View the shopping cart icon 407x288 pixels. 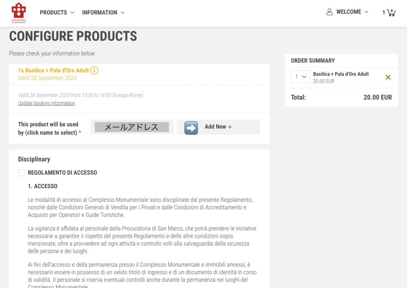click(391, 12)
